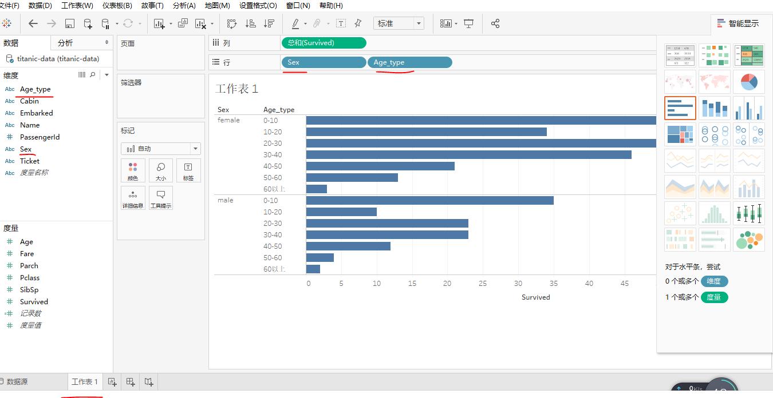Toggle mark labels with the T icon
The image size is (773, 398).
341,23
